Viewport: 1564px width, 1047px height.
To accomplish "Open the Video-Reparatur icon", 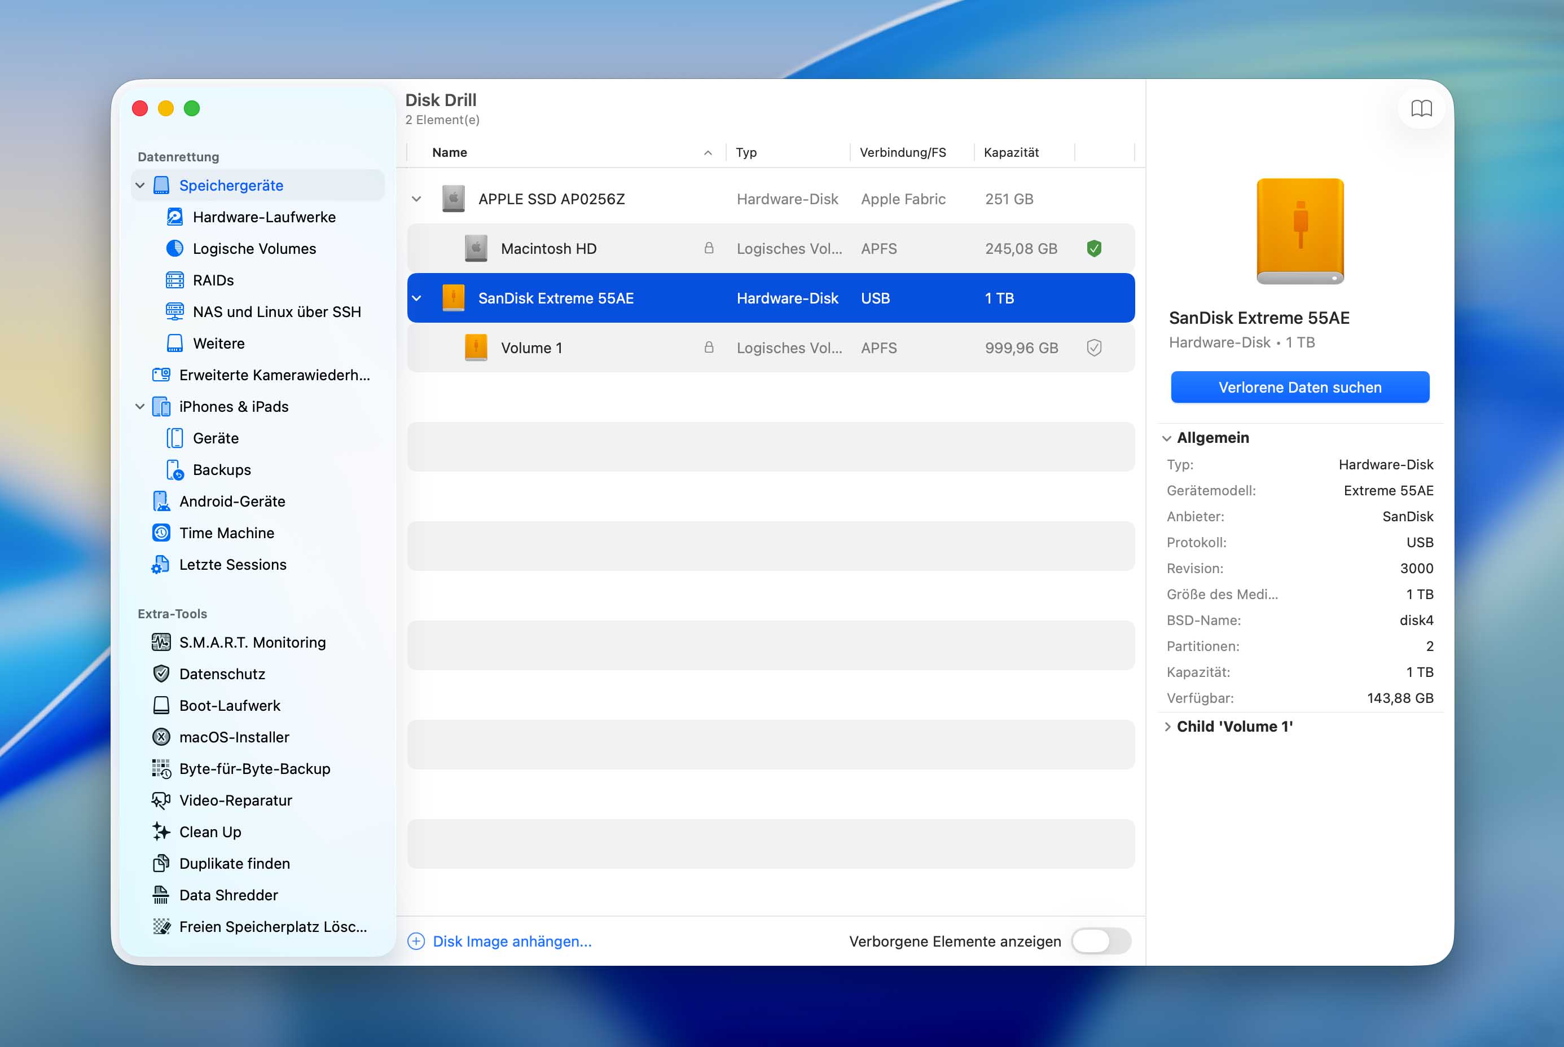I will click(161, 800).
